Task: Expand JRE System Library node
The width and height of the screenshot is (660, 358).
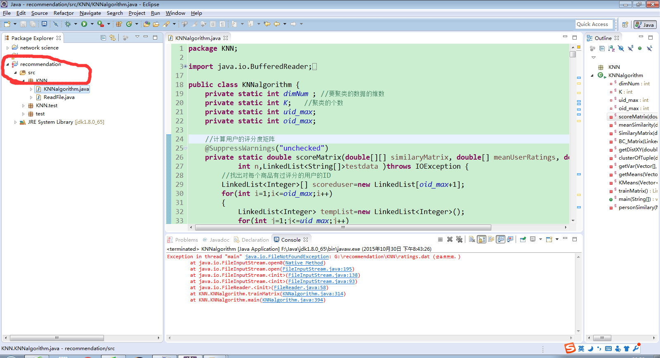Action: coord(15,122)
